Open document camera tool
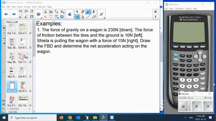This screenshot has height=121, width=216. pyautogui.click(x=56, y=12)
